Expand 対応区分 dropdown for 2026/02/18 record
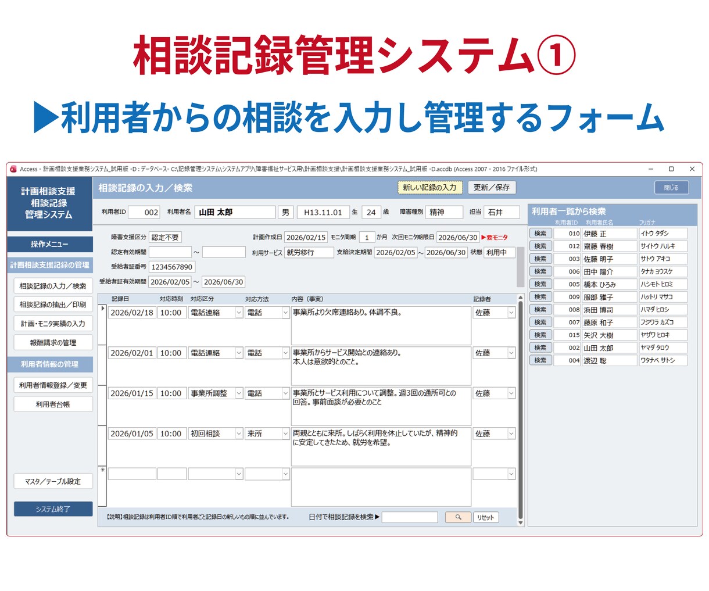Screen dimensions: 709x591 [x=239, y=313]
